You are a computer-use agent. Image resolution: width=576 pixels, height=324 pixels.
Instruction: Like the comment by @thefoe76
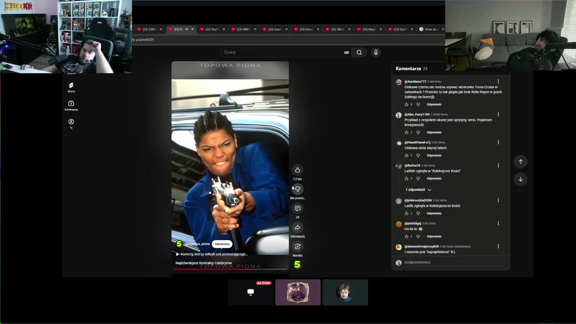[x=407, y=179]
